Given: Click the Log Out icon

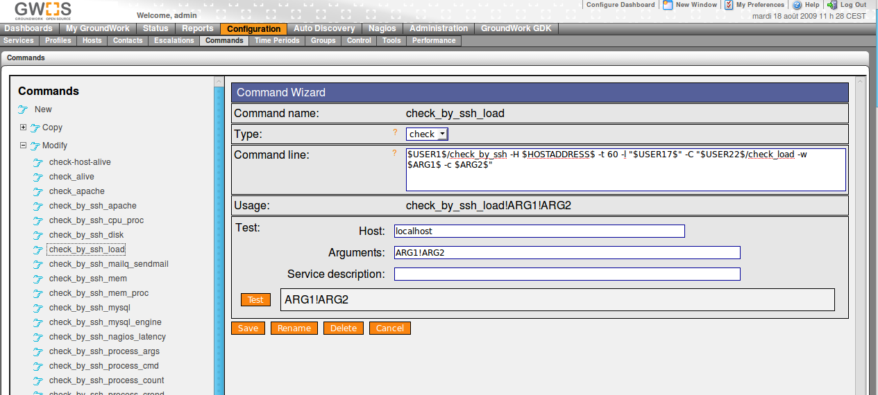Looking at the screenshot, I should (x=832, y=5).
